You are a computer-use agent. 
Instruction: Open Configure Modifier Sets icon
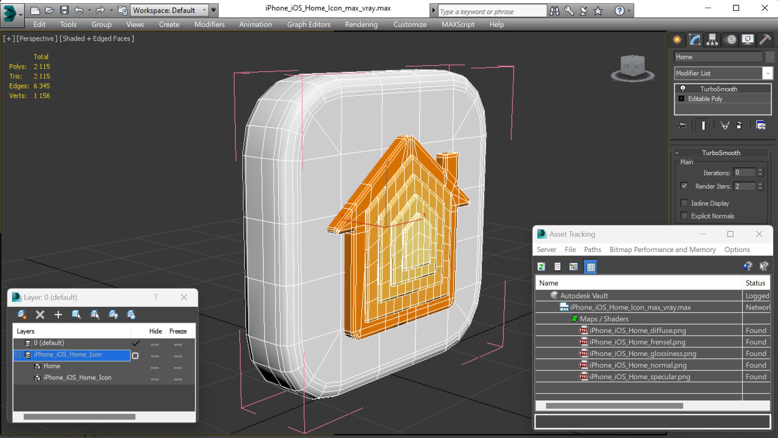761,125
